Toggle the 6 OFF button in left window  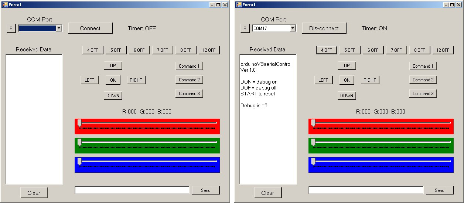click(x=139, y=50)
